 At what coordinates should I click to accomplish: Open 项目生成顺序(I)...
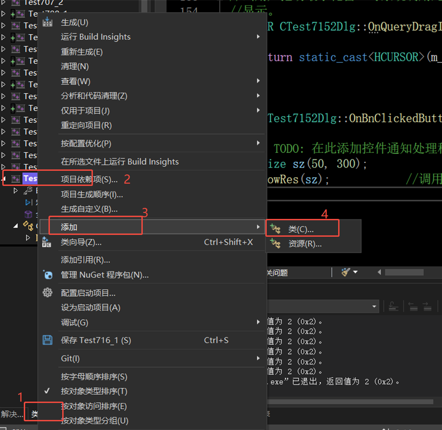tap(92, 195)
